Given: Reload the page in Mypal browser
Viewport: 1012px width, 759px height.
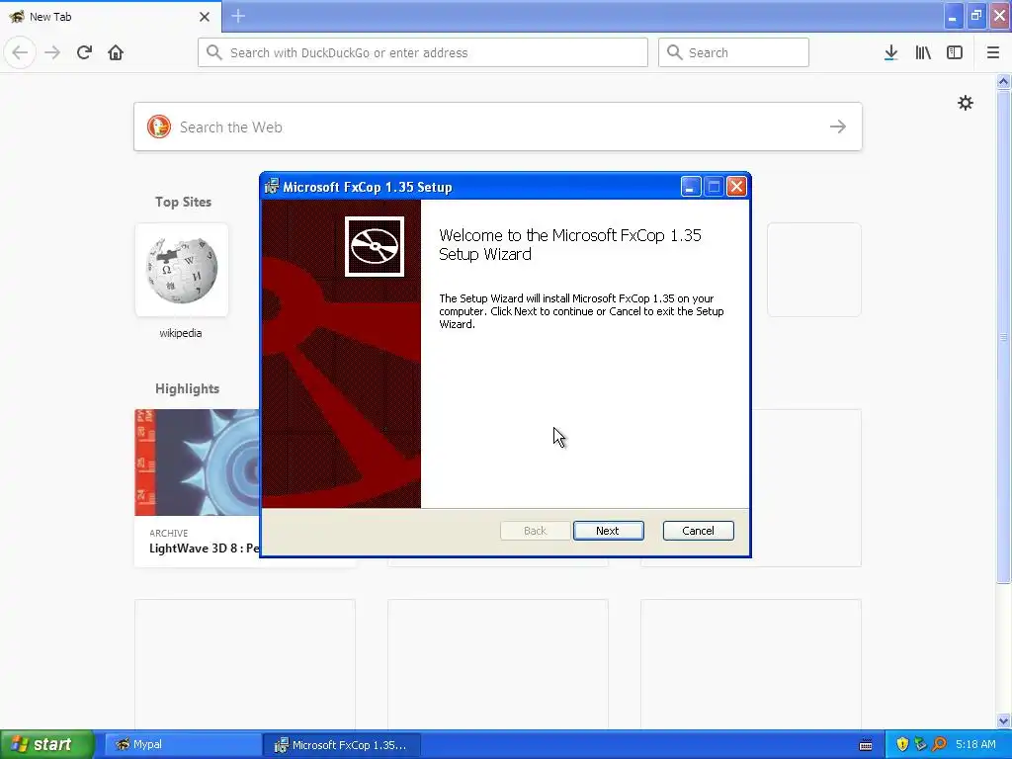Looking at the screenshot, I should pyautogui.click(x=84, y=52).
